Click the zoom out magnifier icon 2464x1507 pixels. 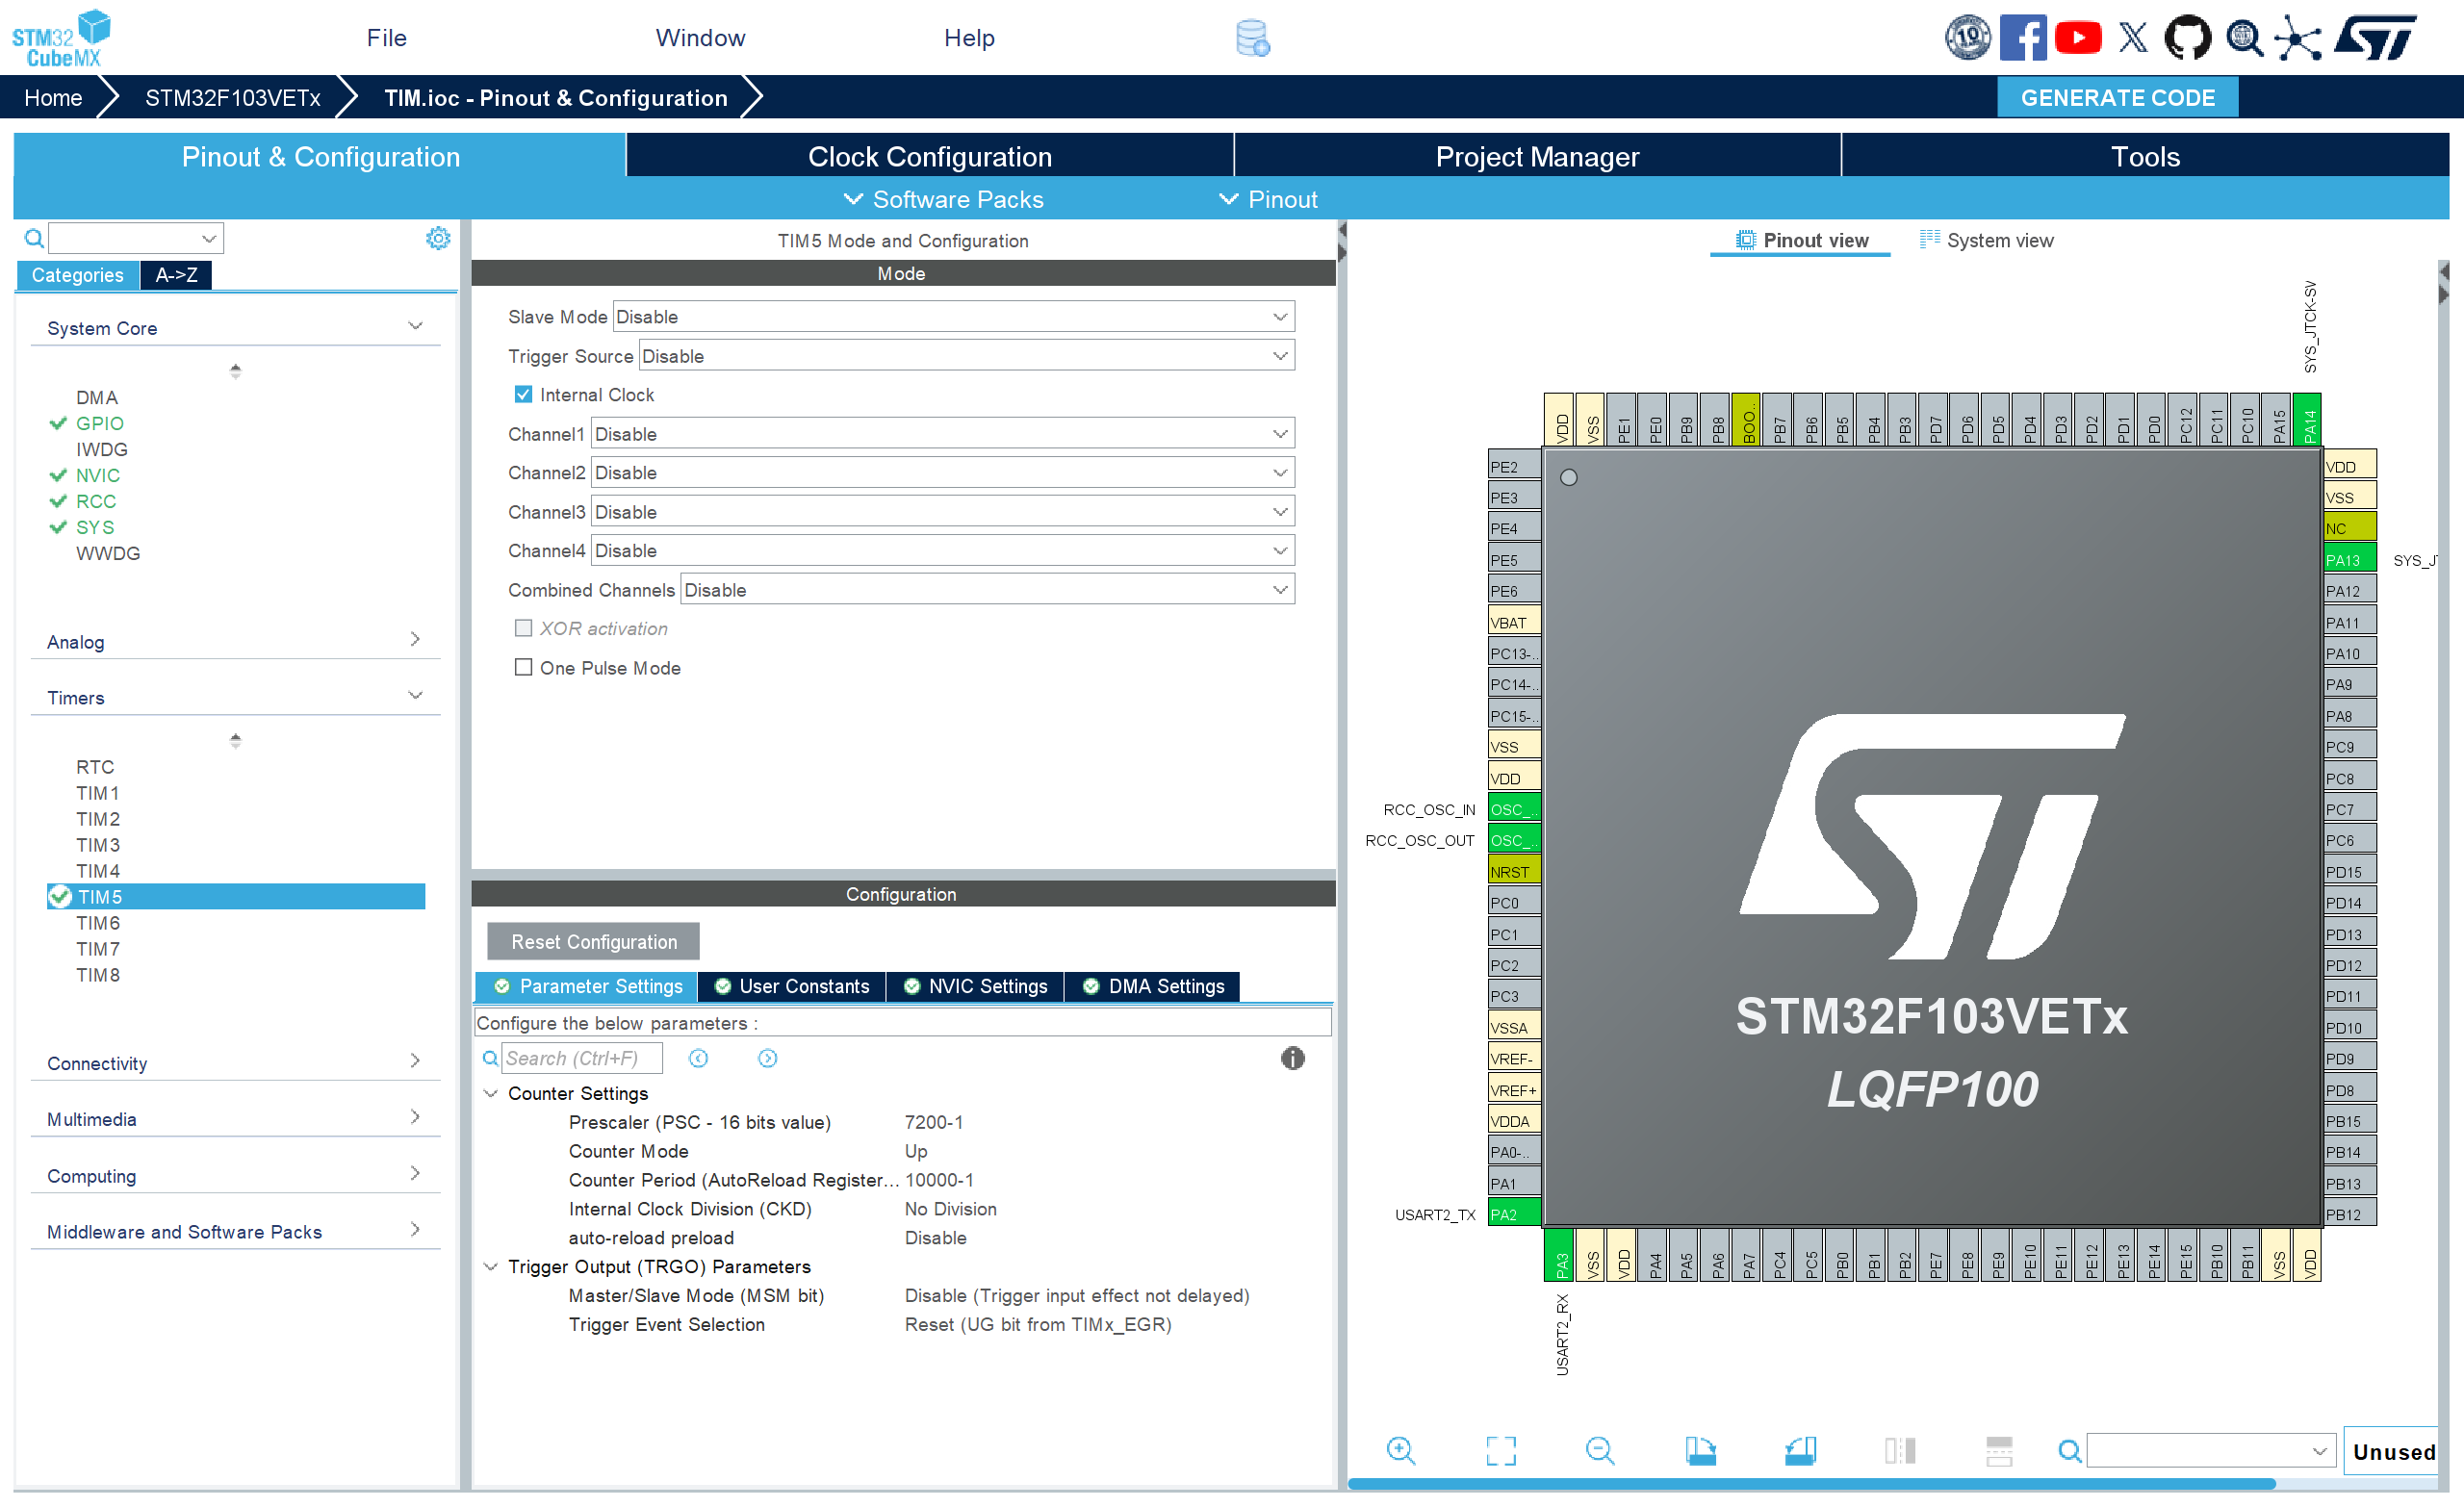(x=1599, y=1450)
